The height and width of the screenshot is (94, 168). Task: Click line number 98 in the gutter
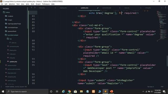(33, 80)
